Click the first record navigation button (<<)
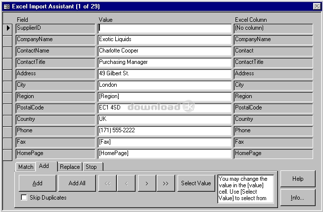The image size is (323, 212). pos(107,183)
